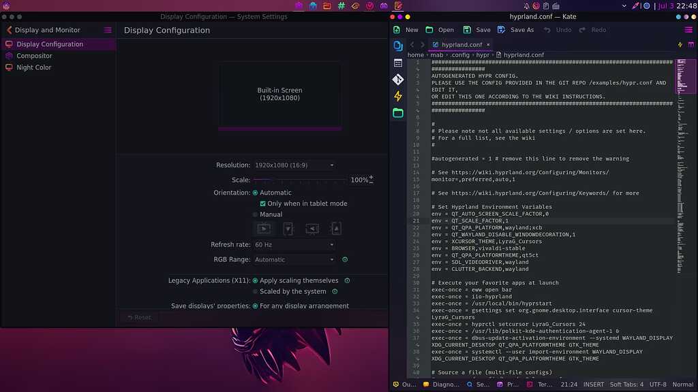698x392 pixels.
Task: Open the RGB Range dropdown
Action: coord(293,259)
